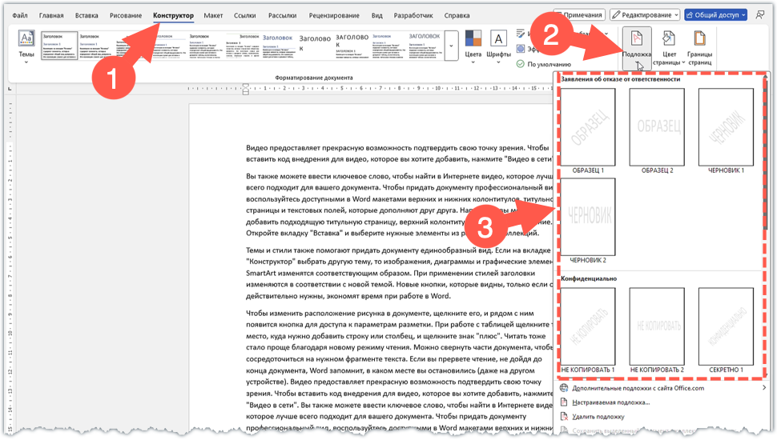Click the Общий доступ button
777x440 pixels.
(717, 15)
